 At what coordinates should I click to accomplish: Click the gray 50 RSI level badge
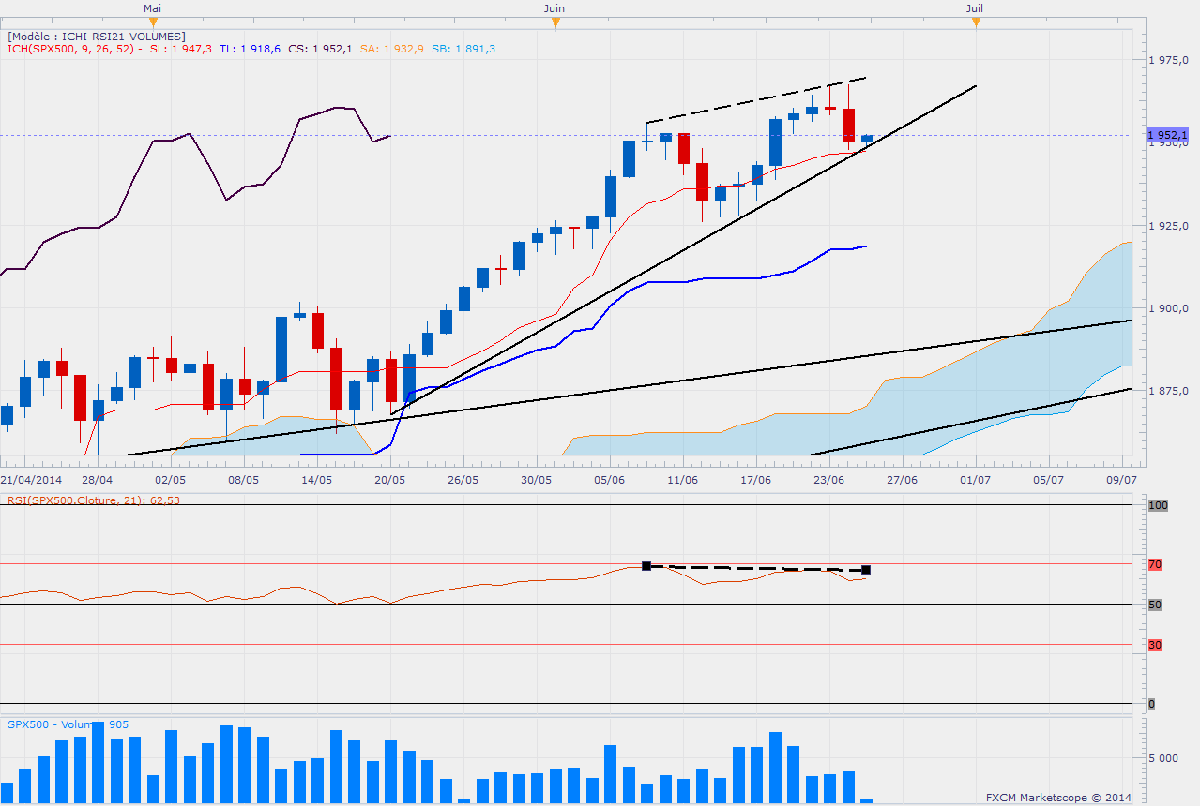pos(1155,604)
